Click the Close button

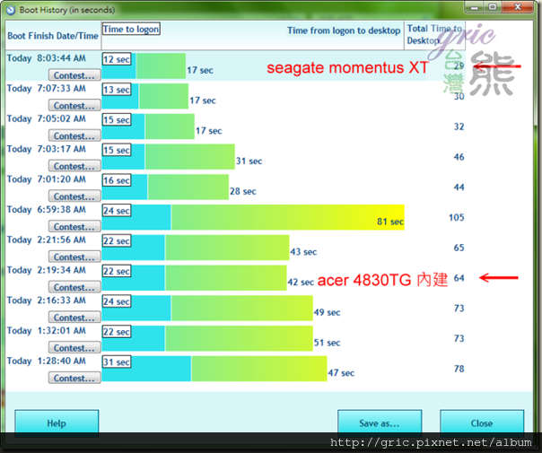[482, 422]
